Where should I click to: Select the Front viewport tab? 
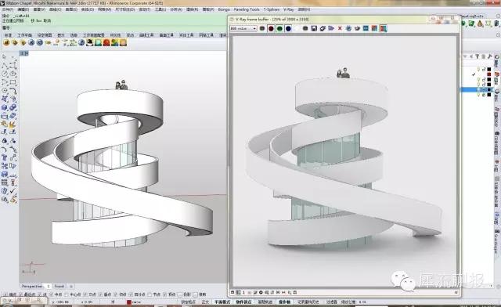[x=59, y=286]
